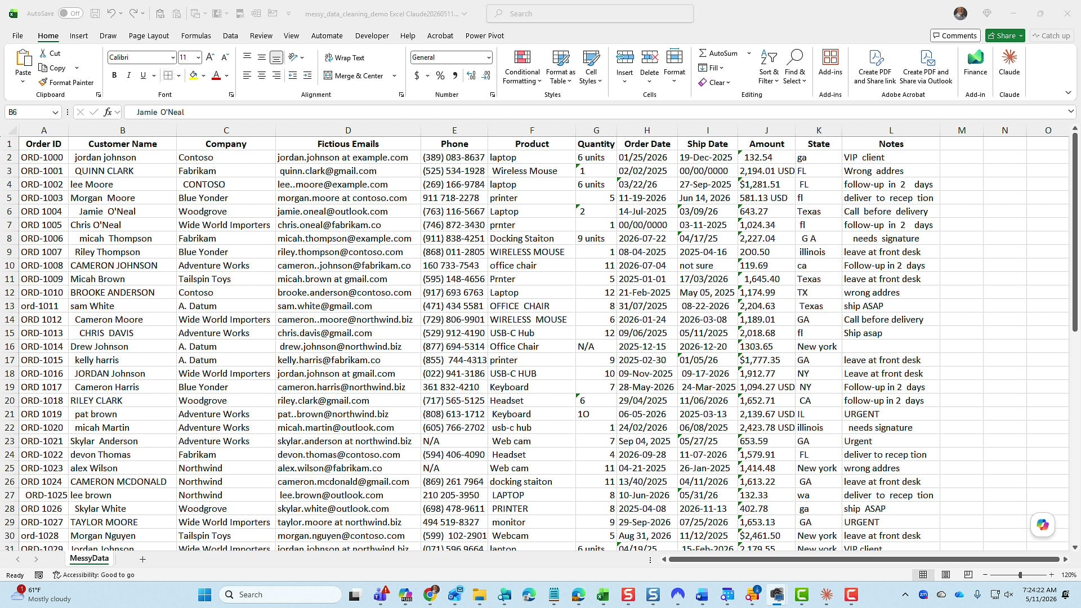Image resolution: width=1081 pixels, height=608 pixels.
Task: Click the Copy button
Action: point(52,68)
